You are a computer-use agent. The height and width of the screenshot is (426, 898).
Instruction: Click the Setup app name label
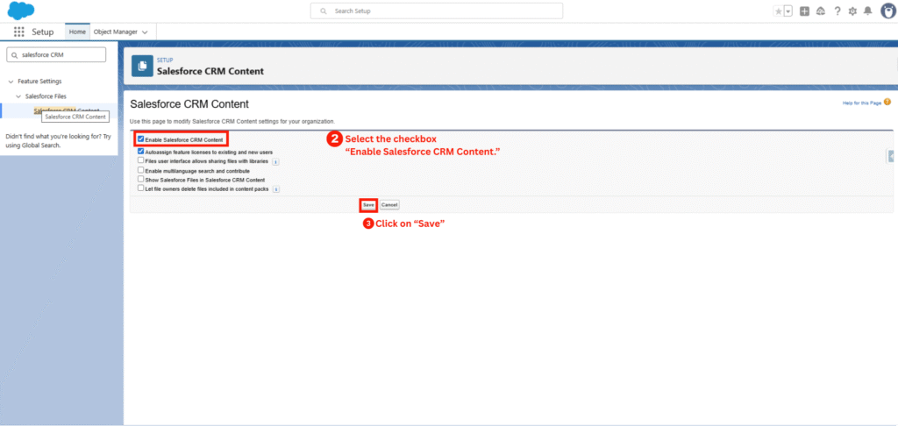coord(43,32)
